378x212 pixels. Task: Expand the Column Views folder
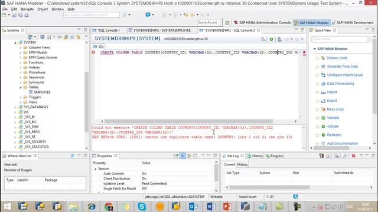tap(21, 48)
